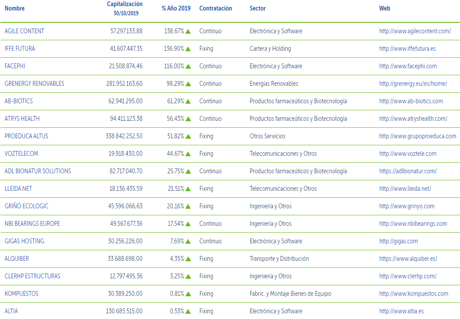Open the ATRYS HEALTH company link
The width and height of the screenshot is (460, 319).
22,119
